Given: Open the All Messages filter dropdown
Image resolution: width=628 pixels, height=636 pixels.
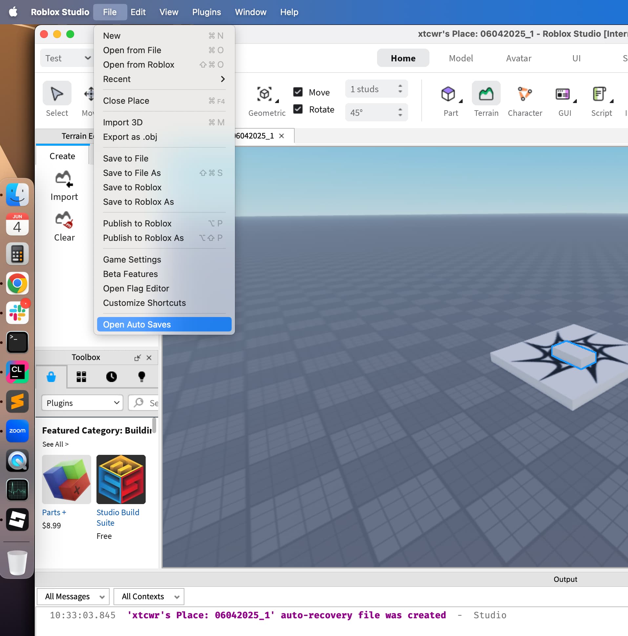Looking at the screenshot, I should click(x=73, y=597).
